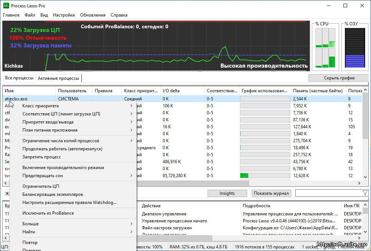Select the Активные процессы tab
The width and height of the screenshot is (371, 251).
[58, 78]
